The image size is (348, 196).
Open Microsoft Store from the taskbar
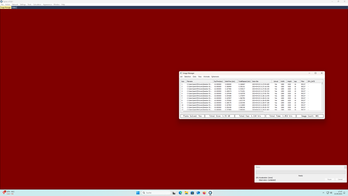pyautogui.click(x=192, y=193)
